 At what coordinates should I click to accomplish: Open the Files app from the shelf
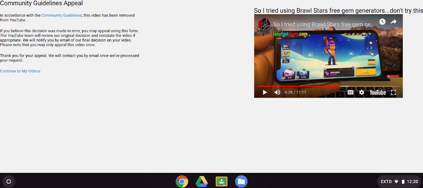(241, 182)
